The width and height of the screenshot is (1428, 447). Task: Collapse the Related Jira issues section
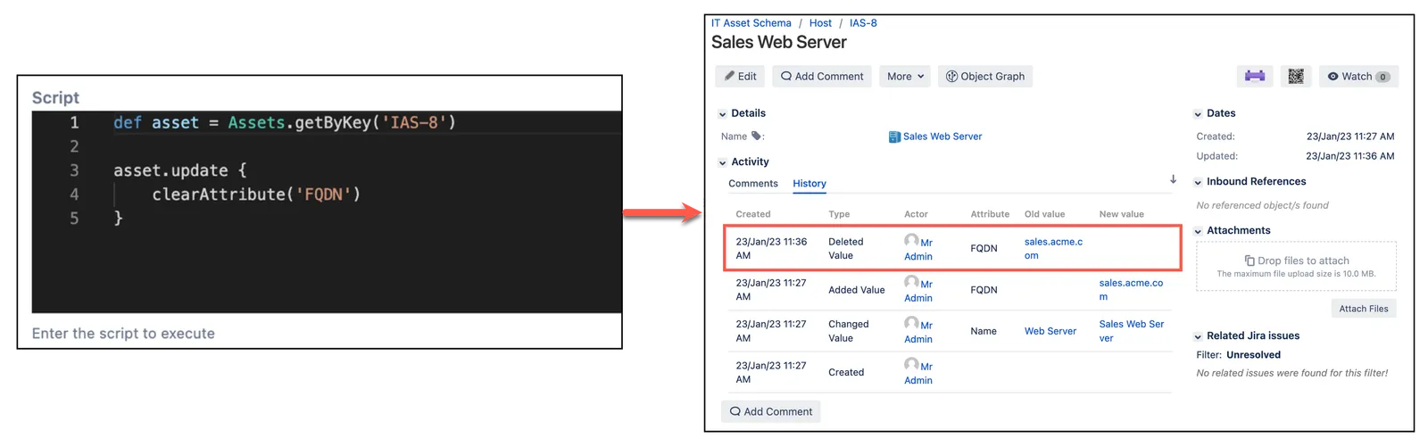coord(1199,336)
